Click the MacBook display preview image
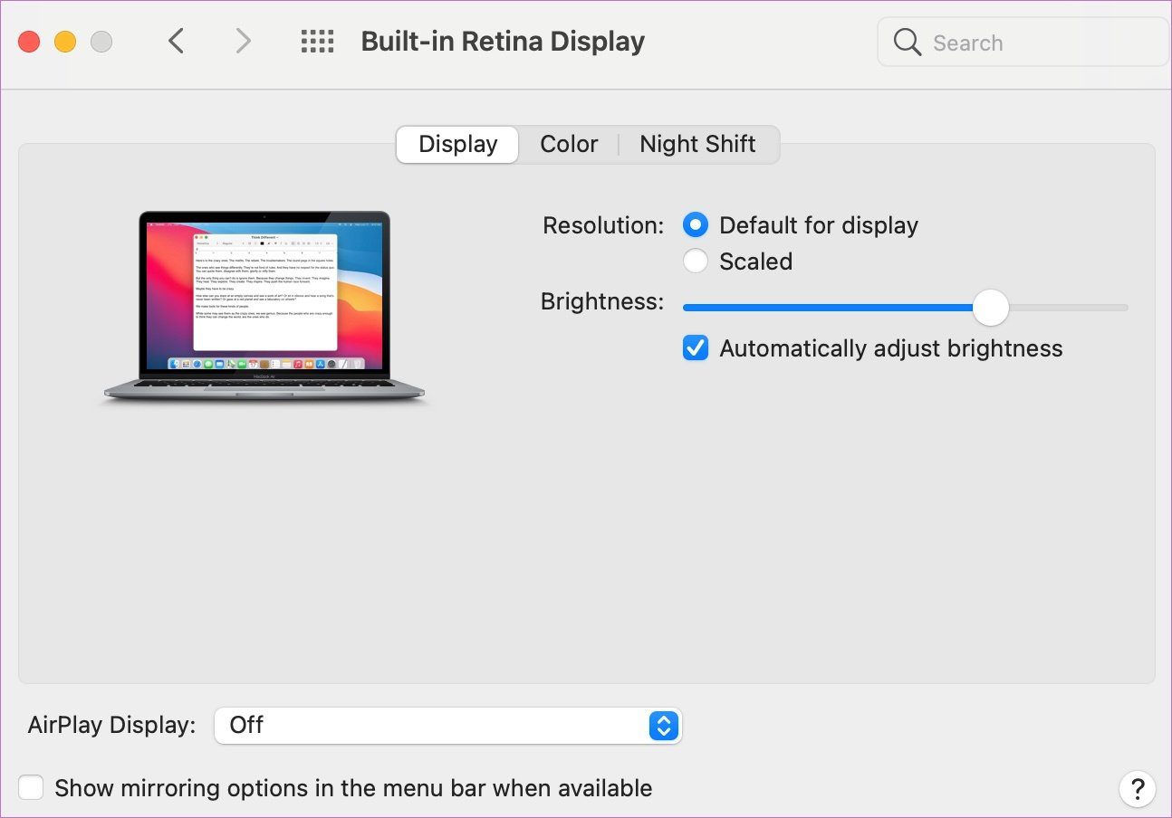 (x=264, y=307)
